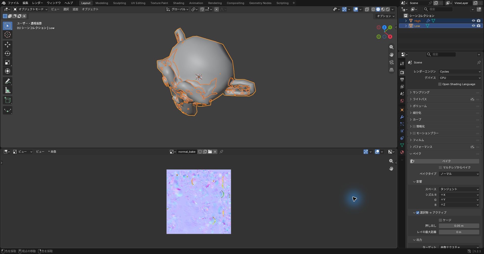Enable Open Shading Language checkbox

(x=440, y=84)
